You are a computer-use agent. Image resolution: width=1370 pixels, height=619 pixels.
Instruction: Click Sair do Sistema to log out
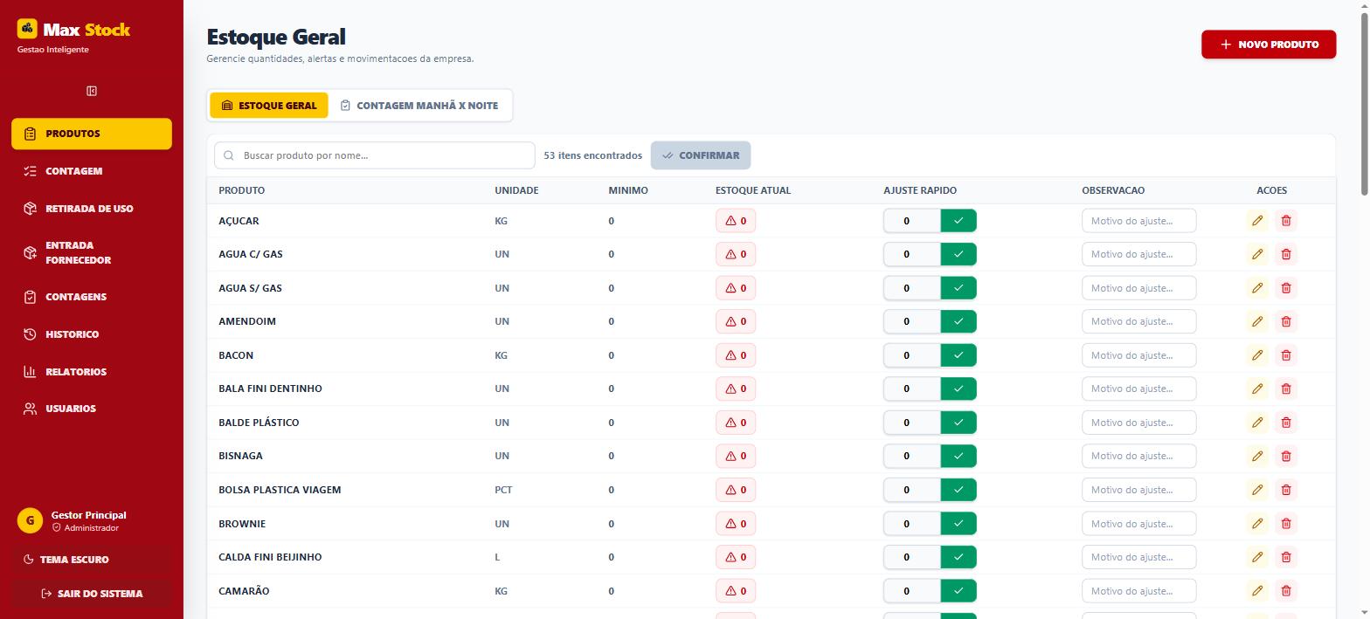coord(92,594)
